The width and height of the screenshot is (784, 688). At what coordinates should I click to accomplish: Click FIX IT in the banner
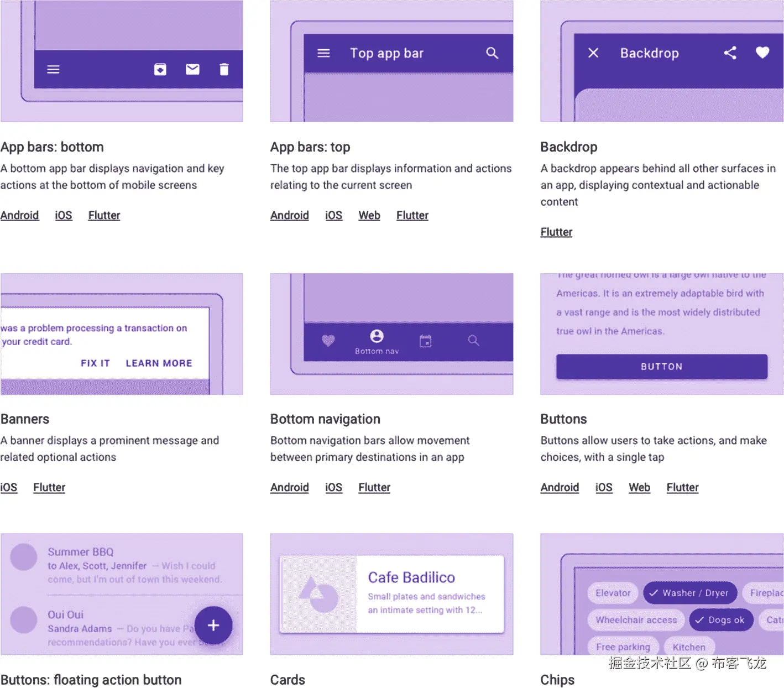(95, 363)
